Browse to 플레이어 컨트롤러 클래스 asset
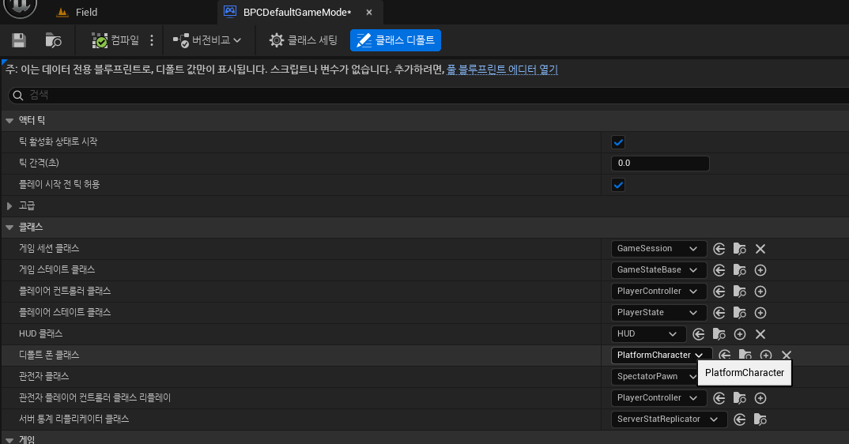The image size is (849, 444). pyautogui.click(x=740, y=292)
